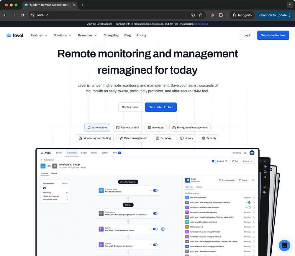Close the Modern Remote Monitoring tab

pos(74,5)
